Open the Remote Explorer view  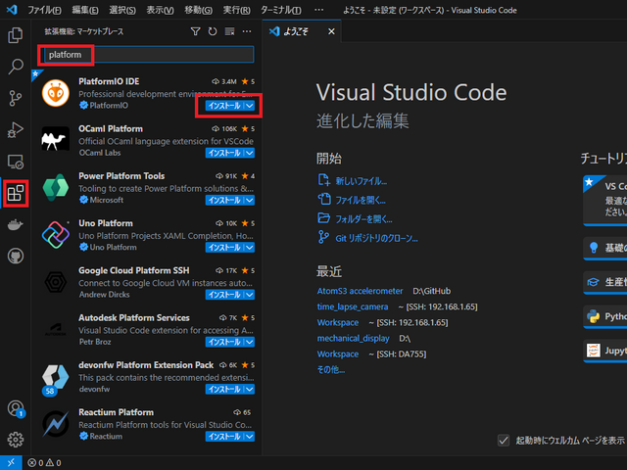16,162
